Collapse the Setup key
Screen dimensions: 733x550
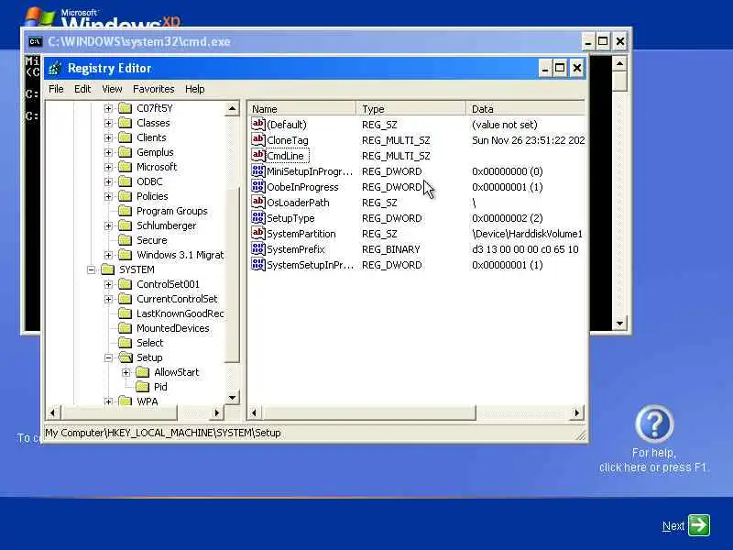pyautogui.click(x=108, y=357)
